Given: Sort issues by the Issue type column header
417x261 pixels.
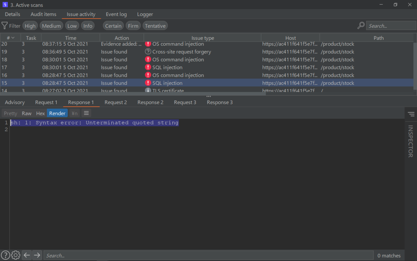Looking at the screenshot, I should [203, 38].
